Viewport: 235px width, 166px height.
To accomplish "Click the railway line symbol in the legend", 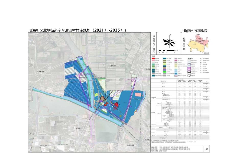I will pyautogui.click(x=189, y=58).
